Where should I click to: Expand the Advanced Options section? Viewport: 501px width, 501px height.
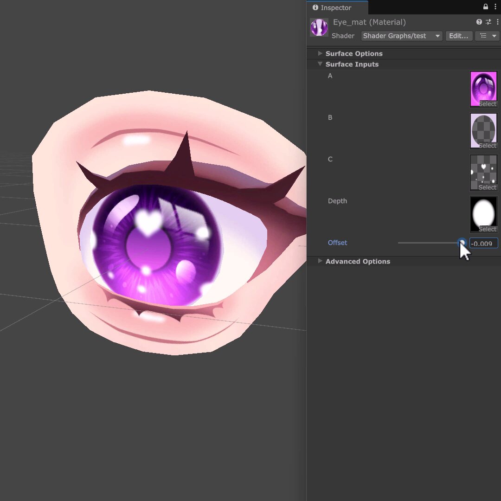pyautogui.click(x=358, y=261)
